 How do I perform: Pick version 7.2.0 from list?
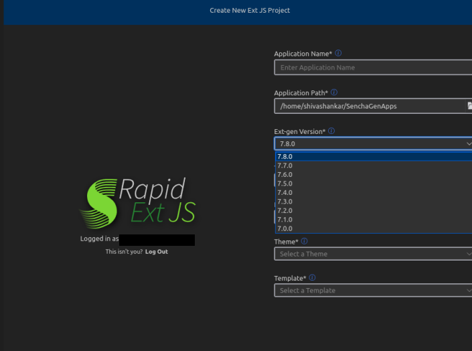coord(285,211)
